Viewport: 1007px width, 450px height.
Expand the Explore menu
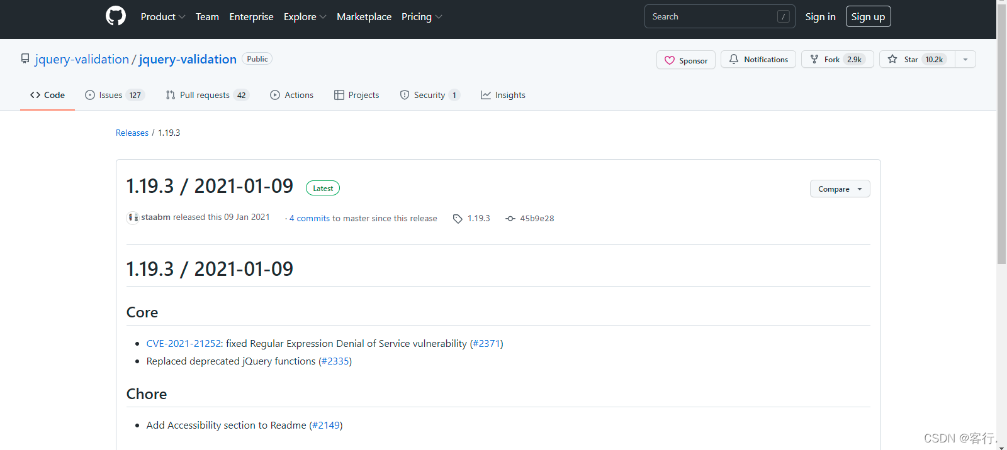305,16
